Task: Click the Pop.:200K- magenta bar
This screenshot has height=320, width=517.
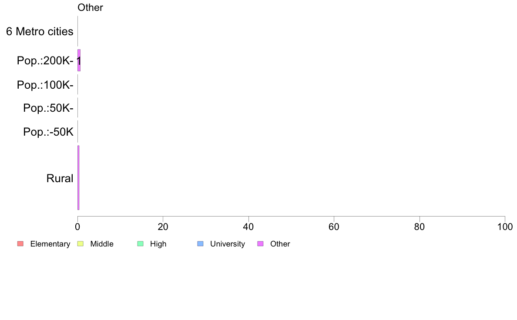Action: [x=79, y=60]
